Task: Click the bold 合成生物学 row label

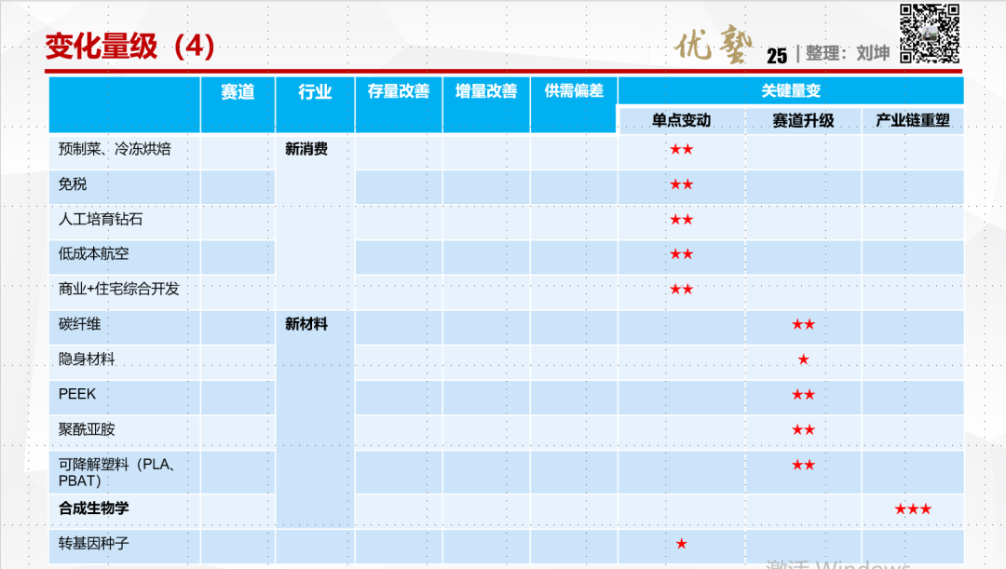Action: click(x=94, y=508)
